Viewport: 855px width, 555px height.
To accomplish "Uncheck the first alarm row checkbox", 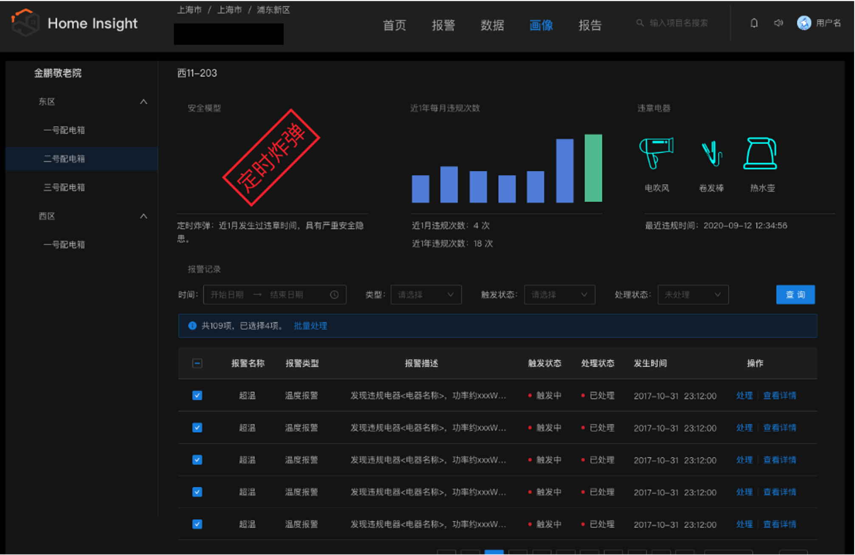I will [x=197, y=395].
